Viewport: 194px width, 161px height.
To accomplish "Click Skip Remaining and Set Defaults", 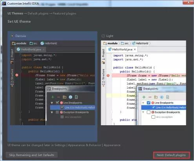I will tap(32, 155).
